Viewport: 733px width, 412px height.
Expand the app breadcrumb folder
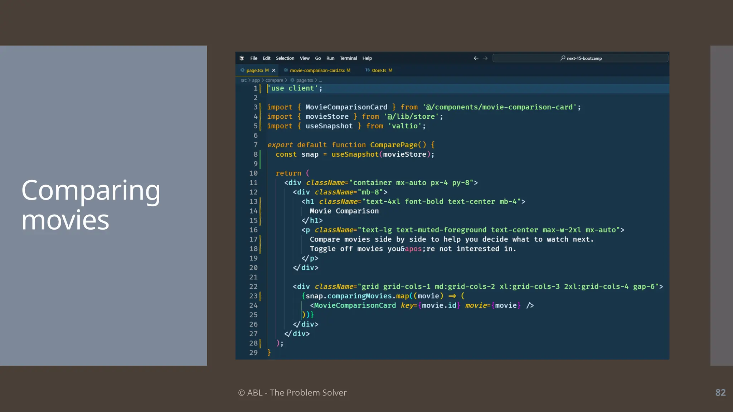pos(256,80)
